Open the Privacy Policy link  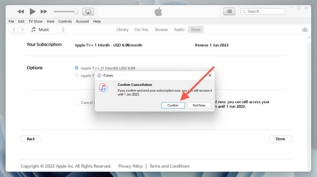click(130, 166)
